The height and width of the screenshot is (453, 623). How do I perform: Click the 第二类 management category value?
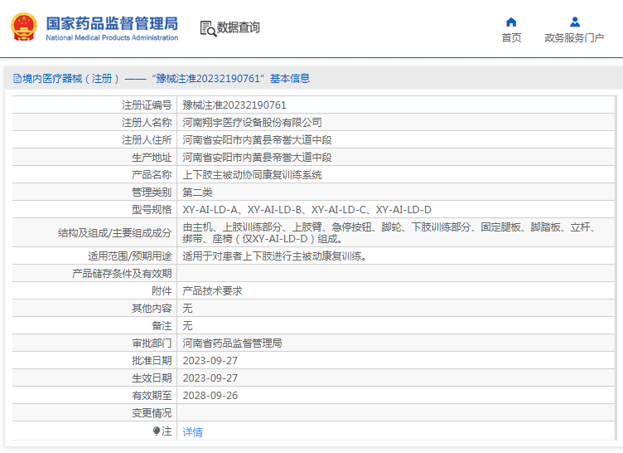pos(197,192)
